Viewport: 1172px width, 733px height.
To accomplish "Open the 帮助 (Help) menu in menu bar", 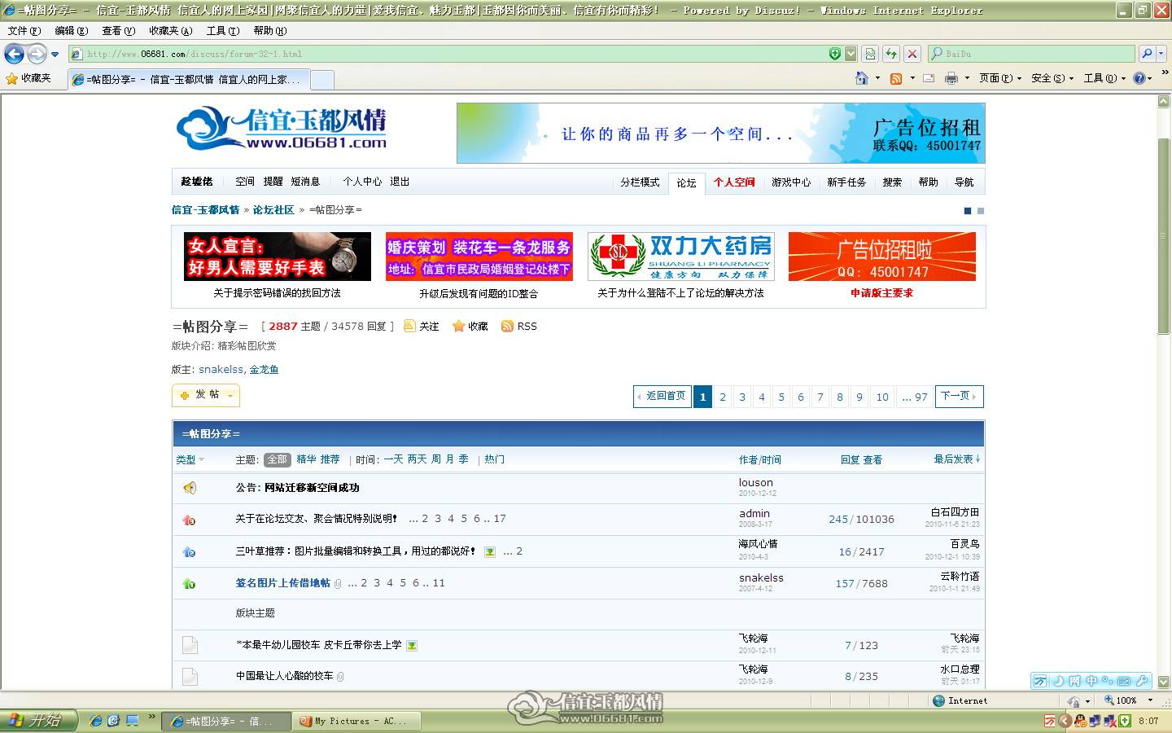I will pos(270,31).
